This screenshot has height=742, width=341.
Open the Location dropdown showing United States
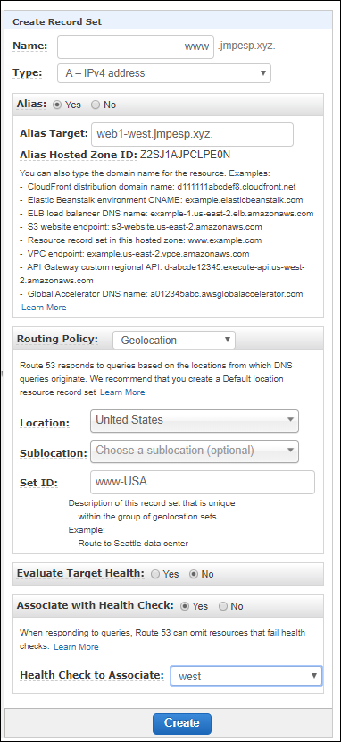[194, 421]
